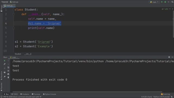Click caret position 4:9 in status bar
This screenshot has height=98, width=174.
147,97
